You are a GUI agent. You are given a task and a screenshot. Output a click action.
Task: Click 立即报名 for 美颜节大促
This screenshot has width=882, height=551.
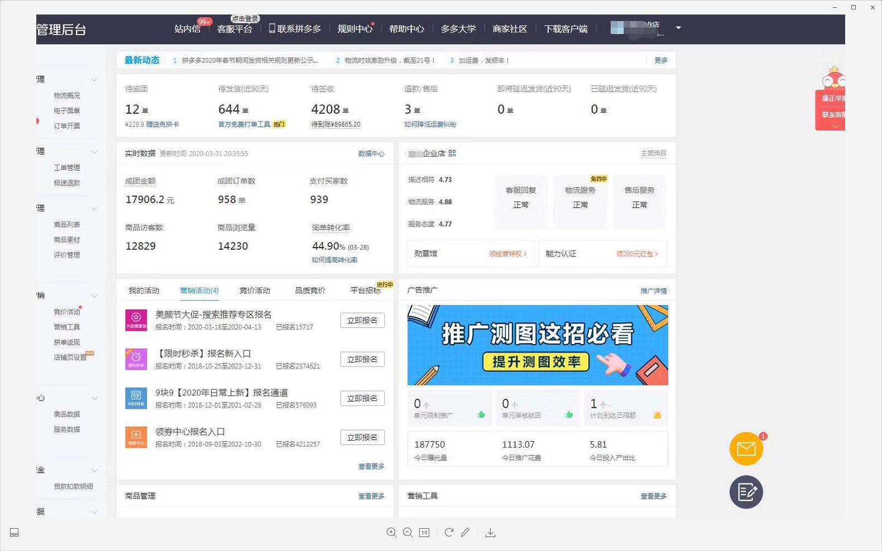pos(362,320)
